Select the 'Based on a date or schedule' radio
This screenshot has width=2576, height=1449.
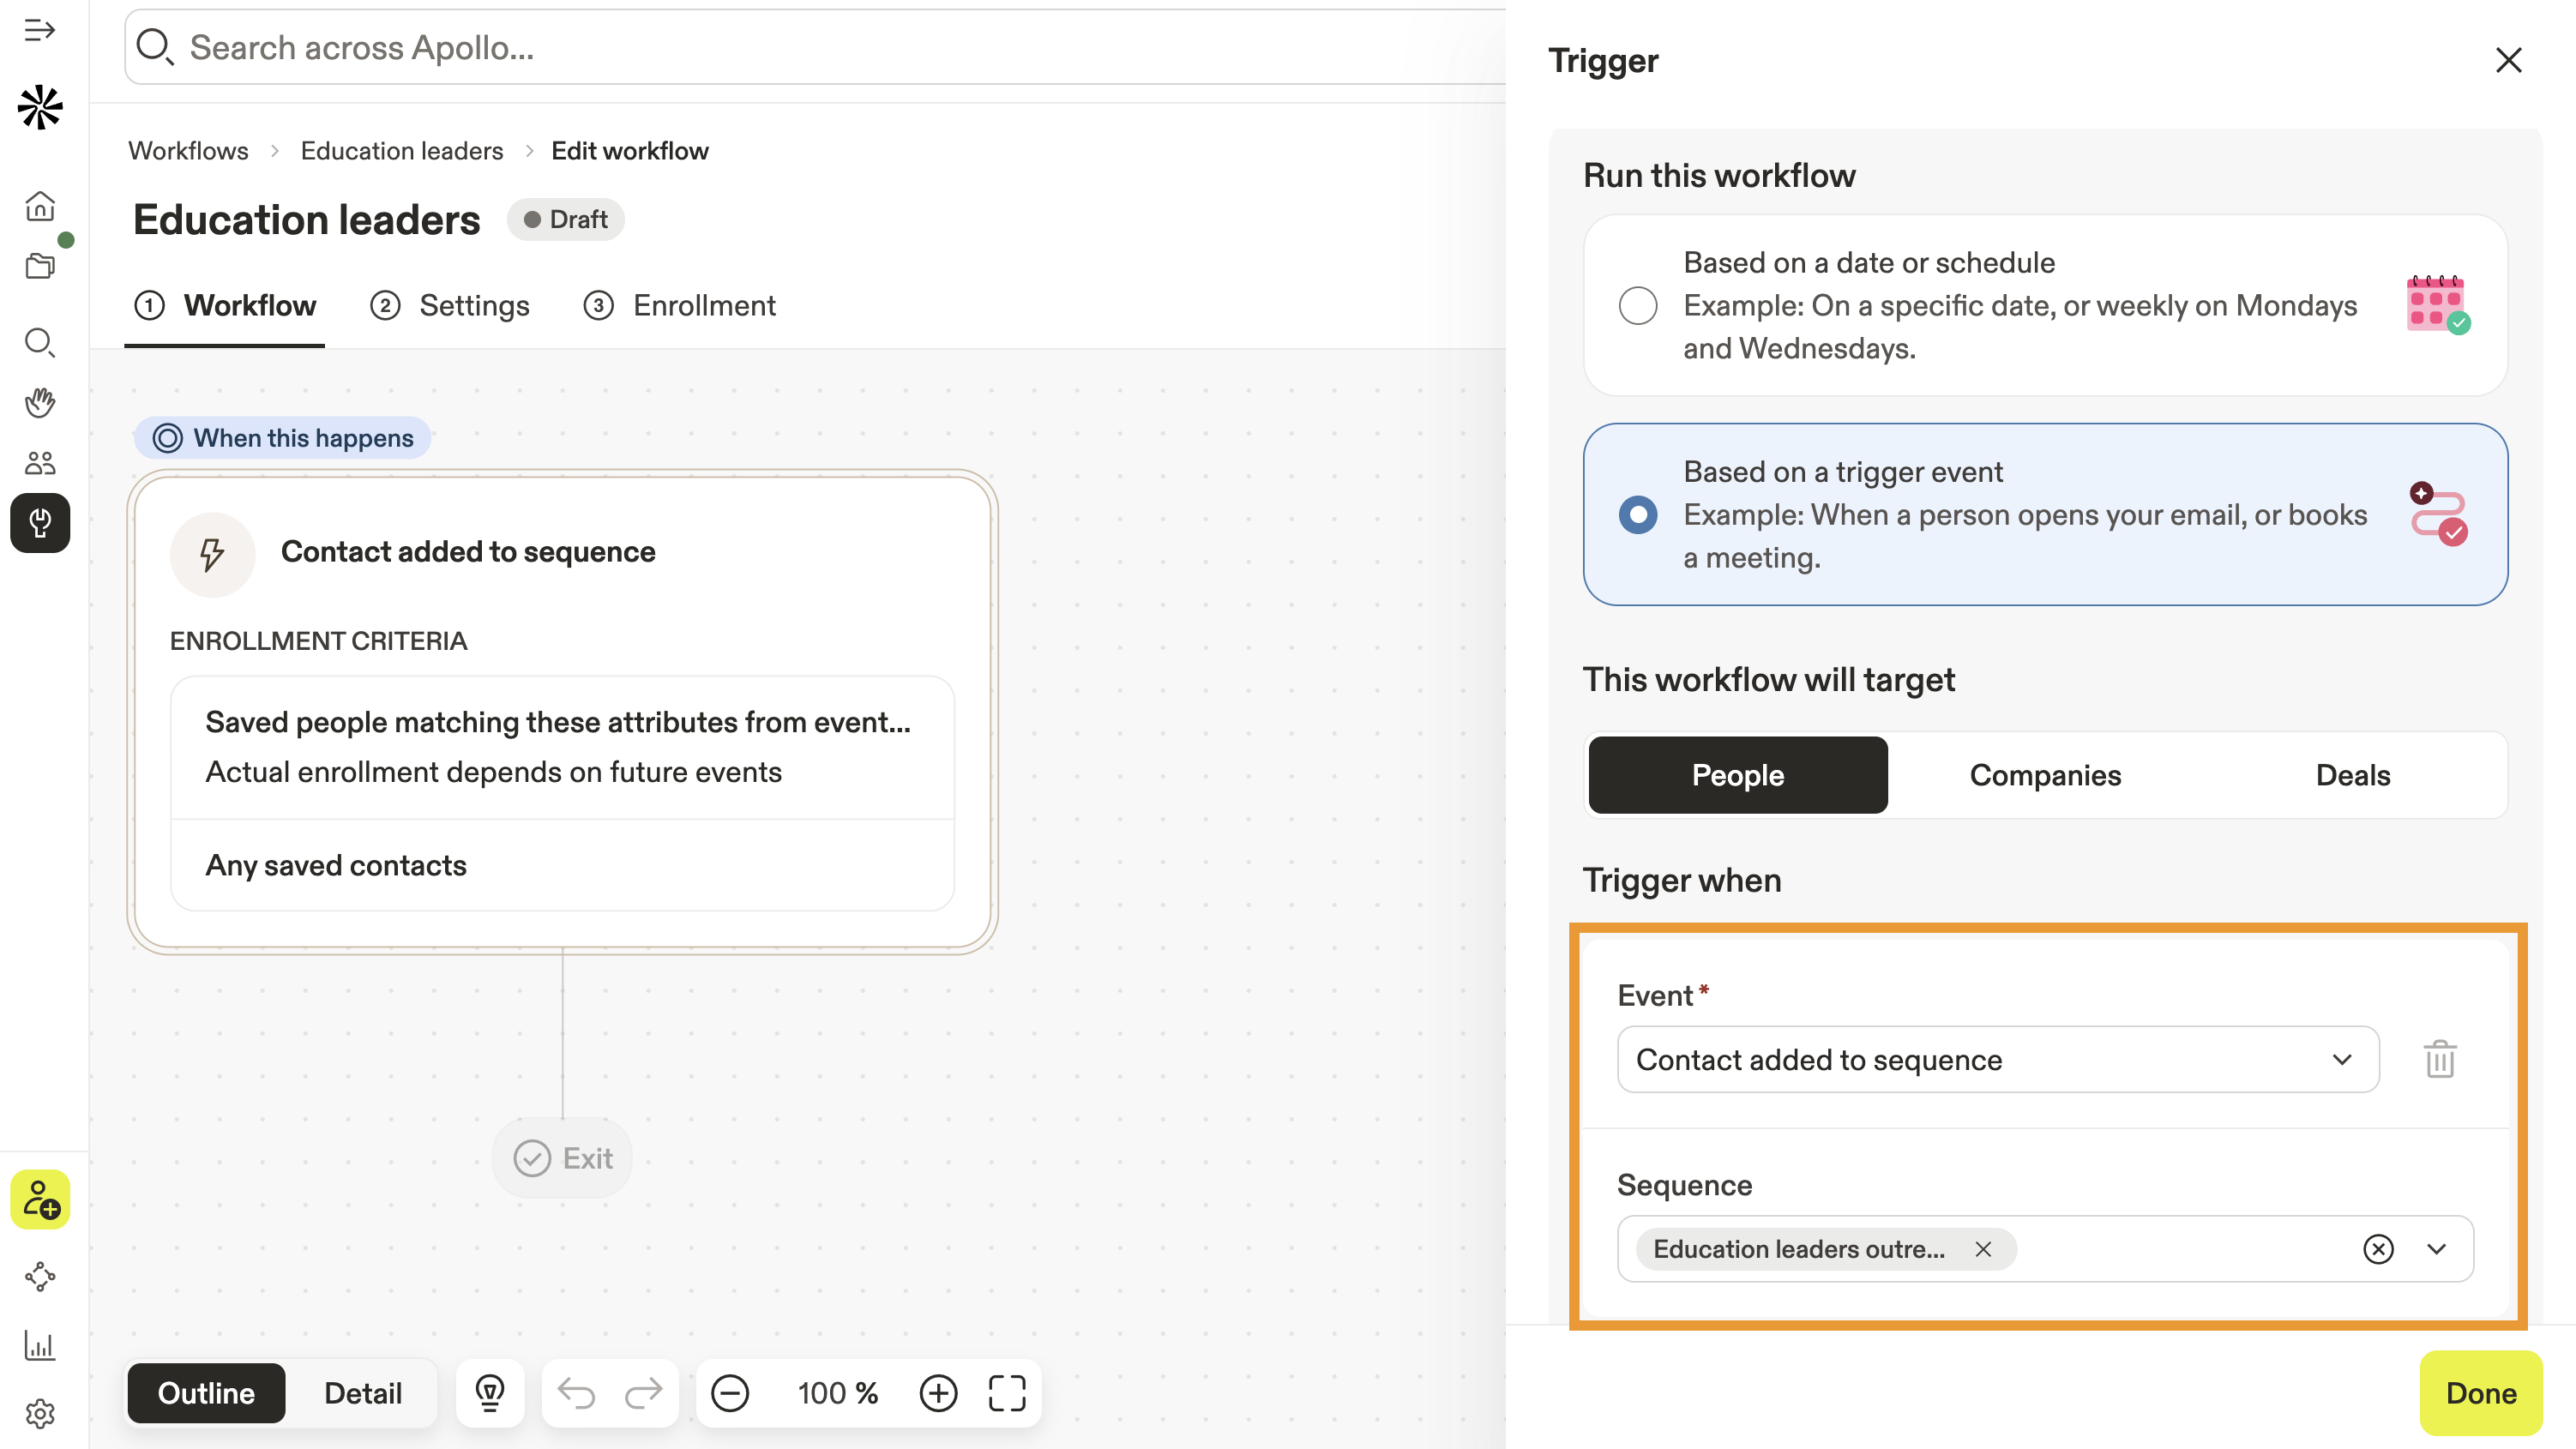1638,305
